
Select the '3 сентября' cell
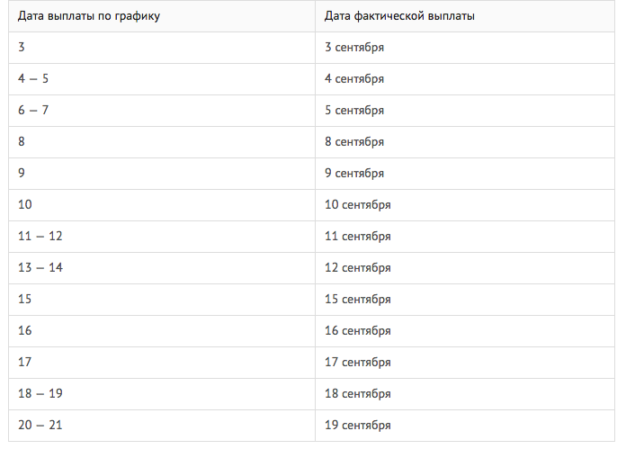[465, 48]
